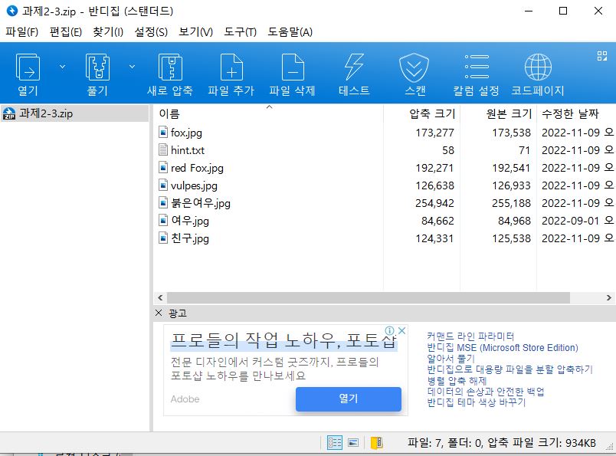Image resolution: width=616 pixels, height=456 pixels.
Task: Click the 255,188 original size cell
Action: pyautogui.click(x=511, y=203)
